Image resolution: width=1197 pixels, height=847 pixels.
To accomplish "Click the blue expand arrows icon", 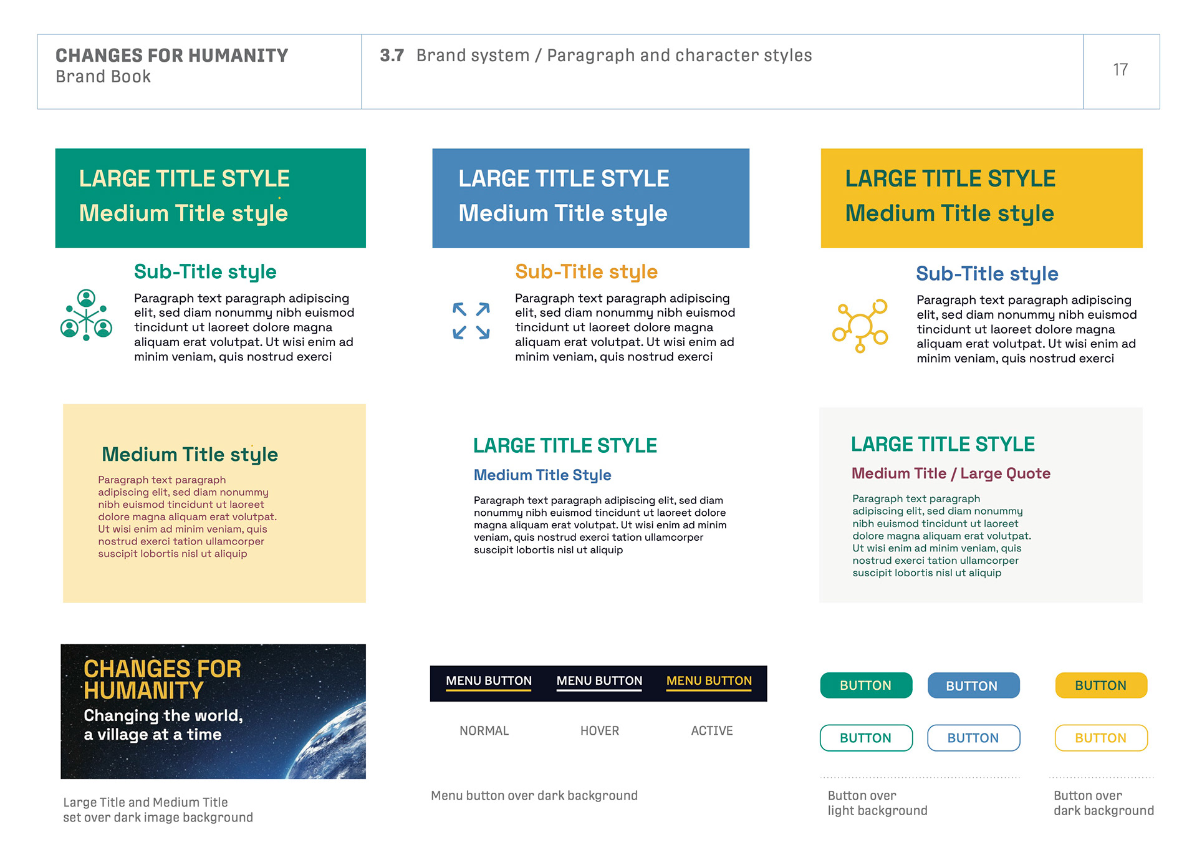I will click(471, 321).
